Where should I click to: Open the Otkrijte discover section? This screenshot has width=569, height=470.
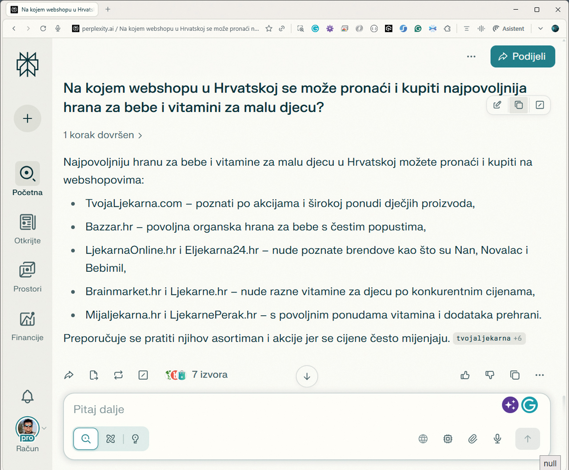27,225
